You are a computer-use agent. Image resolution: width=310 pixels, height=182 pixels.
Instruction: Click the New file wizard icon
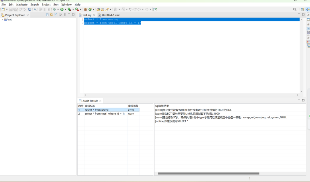[3, 9]
